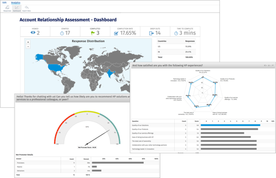This screenshot has width=276, height=178.
Task: Click Net Promoter Details heading
Action: tap(24, 155)
